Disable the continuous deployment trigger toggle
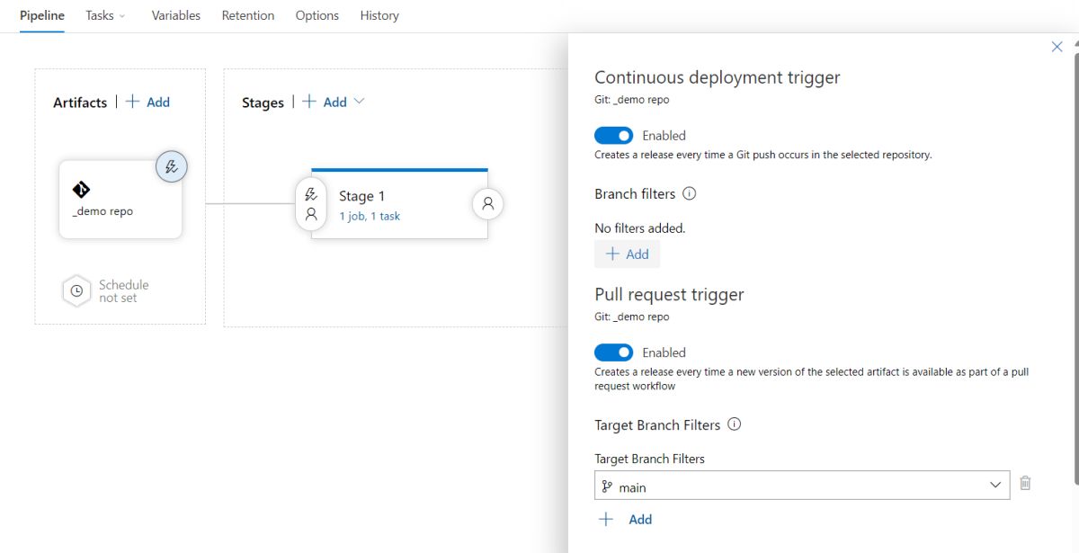Image resolution: width=1079 pixels, height=553 pixels. tap(613, 136)
